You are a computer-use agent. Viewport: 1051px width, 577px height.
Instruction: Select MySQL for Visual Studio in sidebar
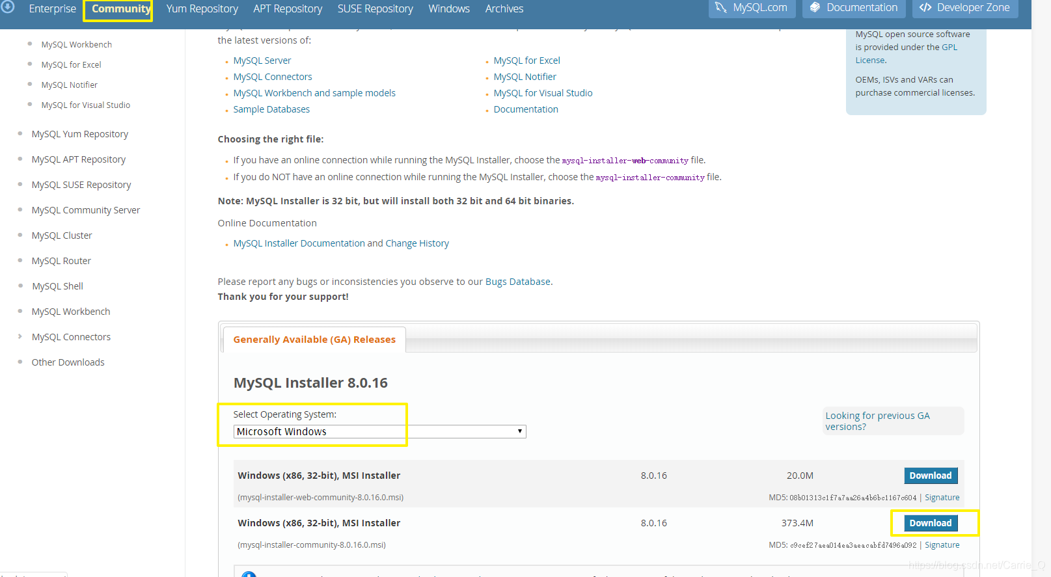85,105
